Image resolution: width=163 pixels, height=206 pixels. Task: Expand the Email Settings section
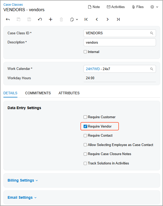click(22, 198)
